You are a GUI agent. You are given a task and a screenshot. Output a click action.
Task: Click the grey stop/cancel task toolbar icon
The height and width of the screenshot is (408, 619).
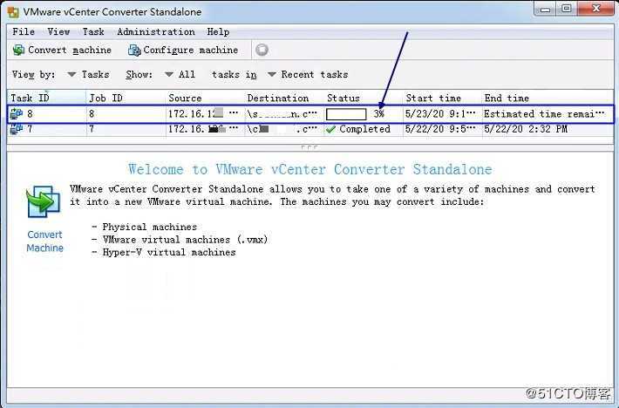(262, 50)
